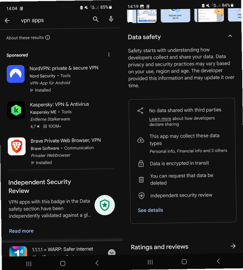This screenshot has height=270, width=243.
Task: Tap the vpn apps search field
Action: 32,20
